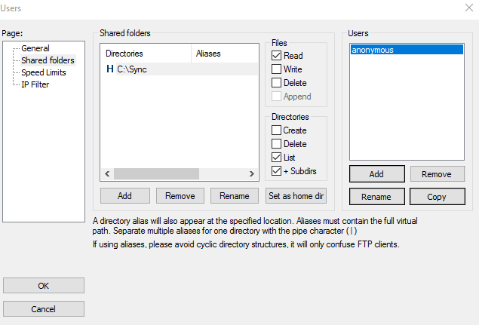This screenshot has width=479, height=325.
Task: Select the Shared folders page
Action: pyautogui.click(x=48, y=60)
